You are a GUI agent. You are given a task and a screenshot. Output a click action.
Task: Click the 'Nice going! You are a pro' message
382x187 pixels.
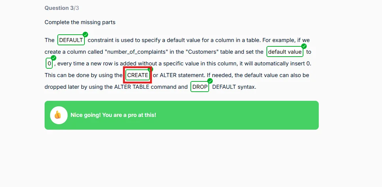point(113,115)
